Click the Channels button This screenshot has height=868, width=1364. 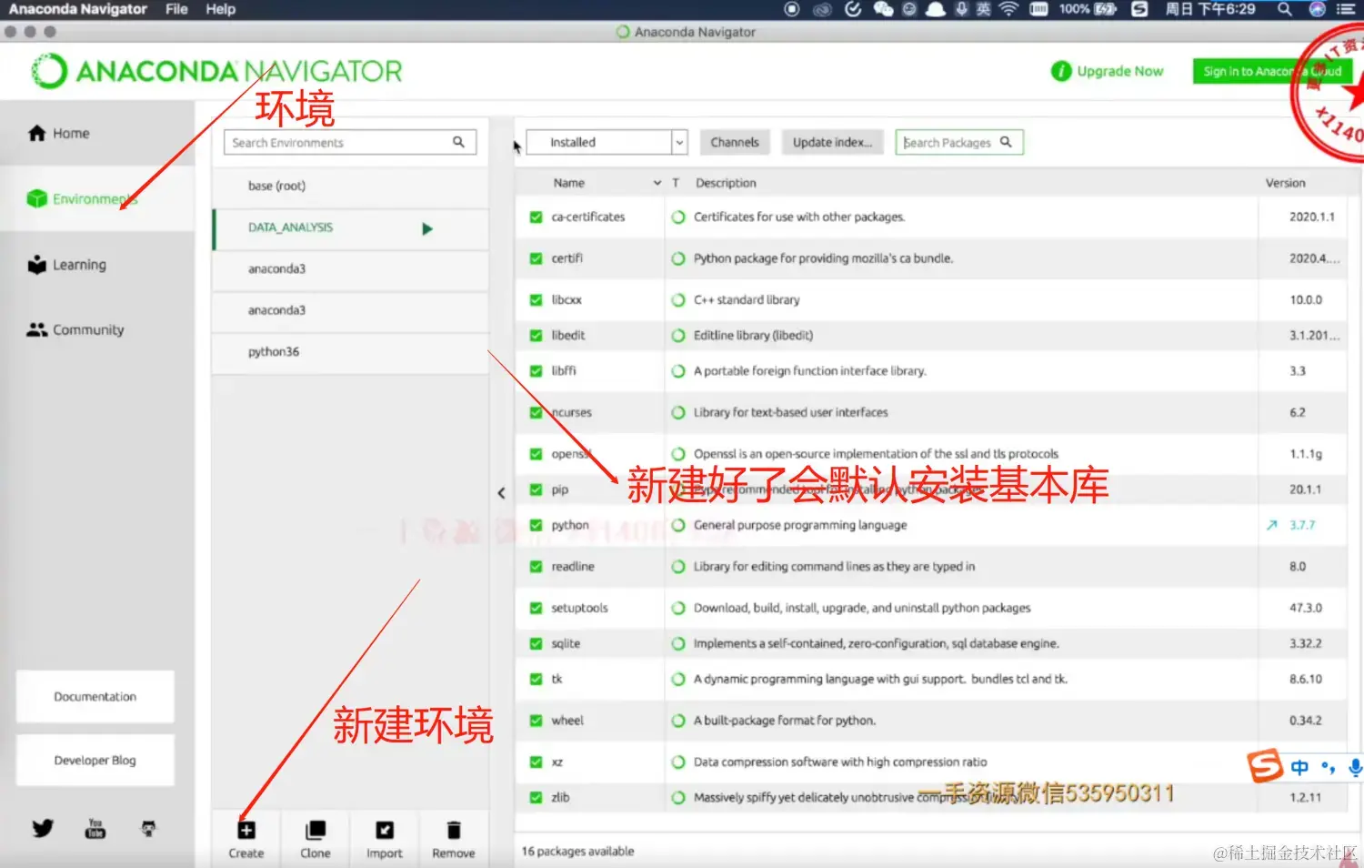(735, 142)
